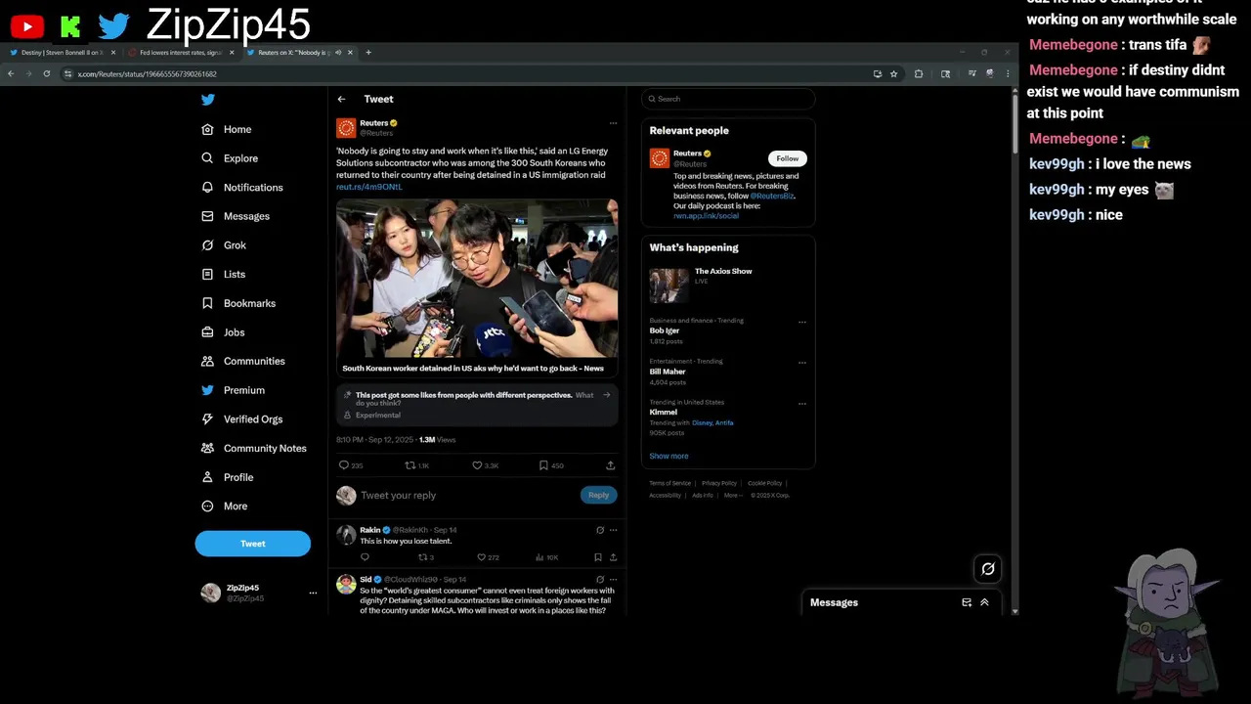Click the retweet icon with 1.1K

click(410, 465)
